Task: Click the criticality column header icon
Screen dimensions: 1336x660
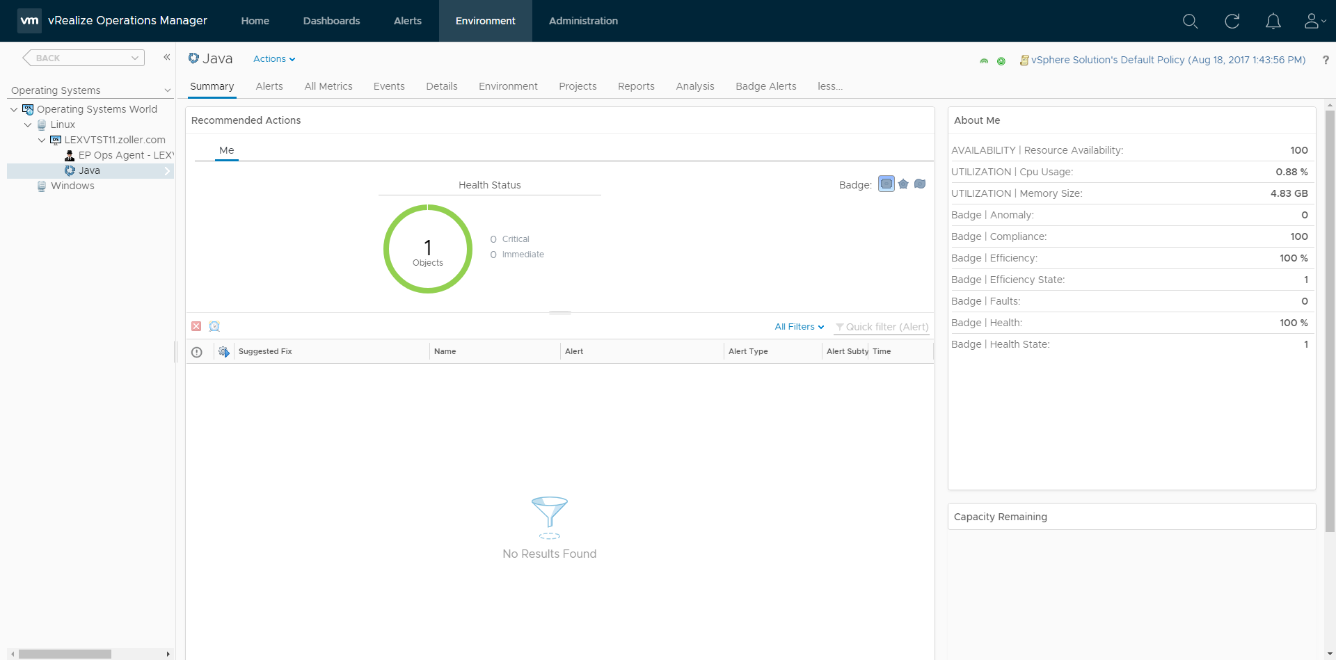Action: [x=197, y=352]
